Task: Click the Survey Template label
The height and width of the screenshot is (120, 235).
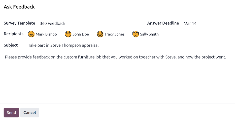Action: tap(19, 23)
